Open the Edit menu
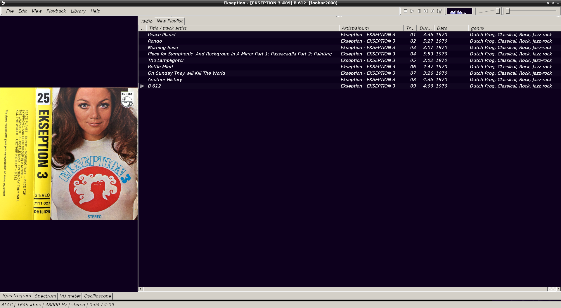 tap(22, 11)
